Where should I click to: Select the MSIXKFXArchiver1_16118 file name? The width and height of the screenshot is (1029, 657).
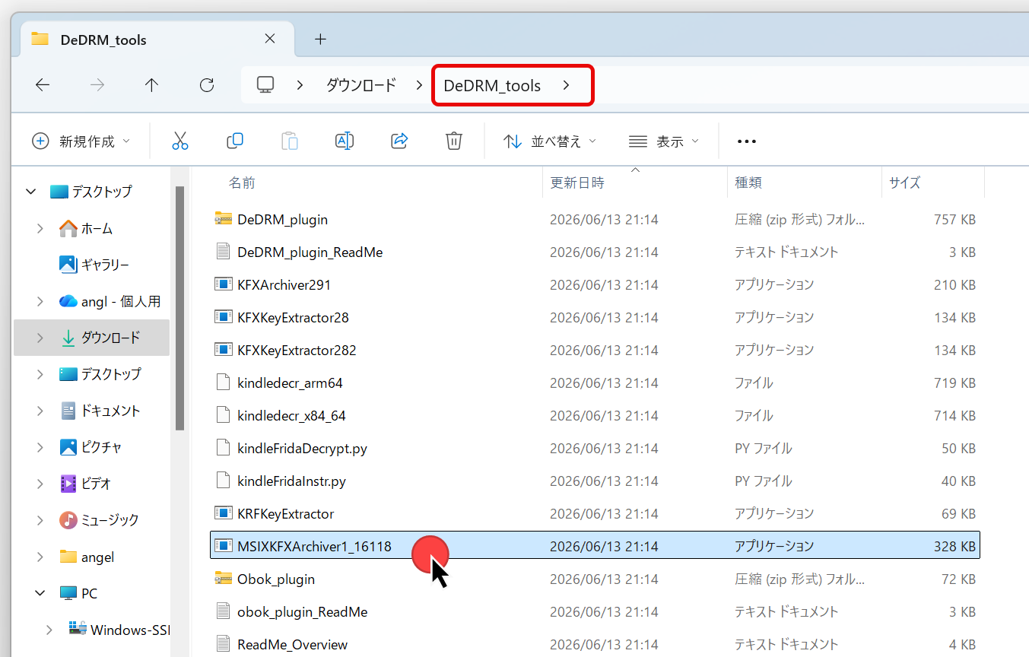(314, 546)
